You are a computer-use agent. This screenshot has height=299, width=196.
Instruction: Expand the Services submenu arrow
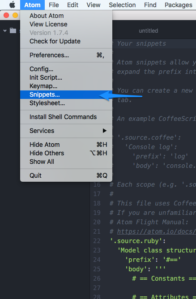104,131
